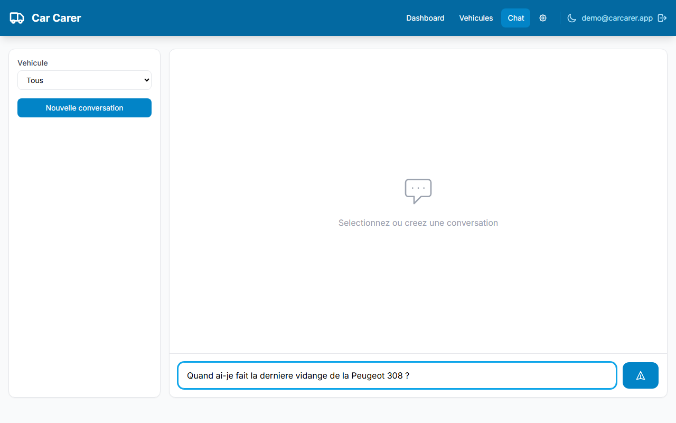
Task: Click the demo@carcarer.app account link
Action: click(616, 17)
